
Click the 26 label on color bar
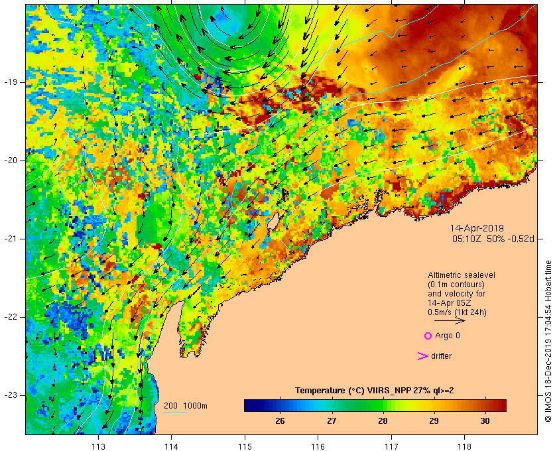(280, 421)
